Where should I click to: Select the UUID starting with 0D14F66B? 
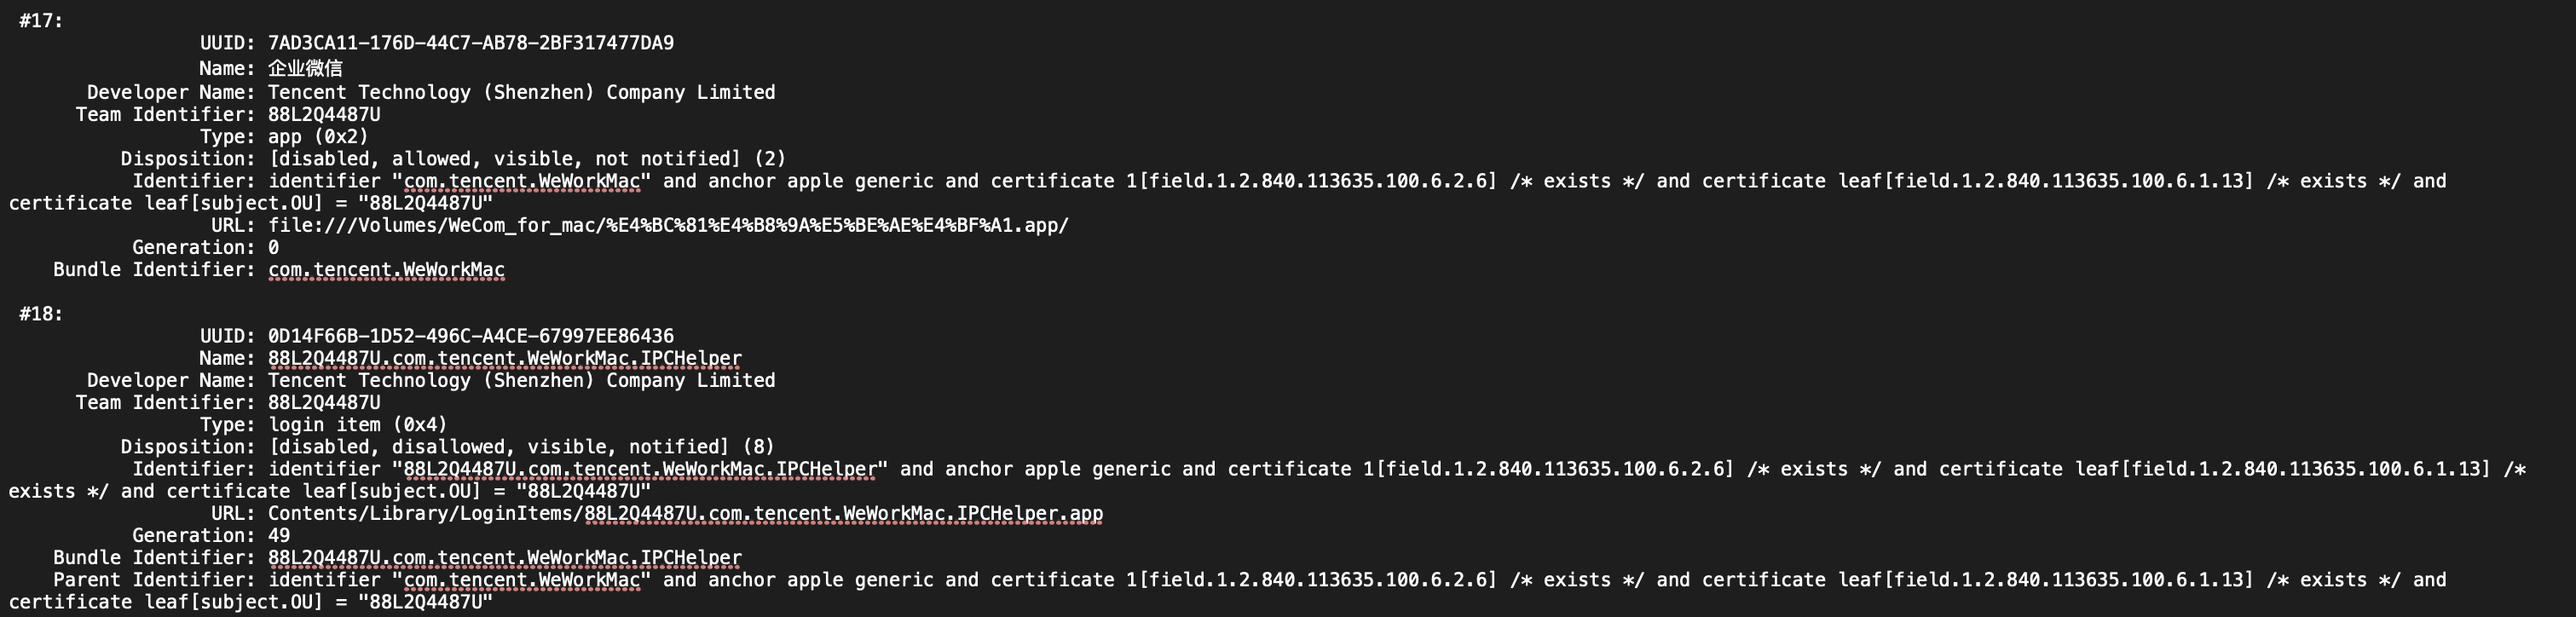tap(470, 336)
